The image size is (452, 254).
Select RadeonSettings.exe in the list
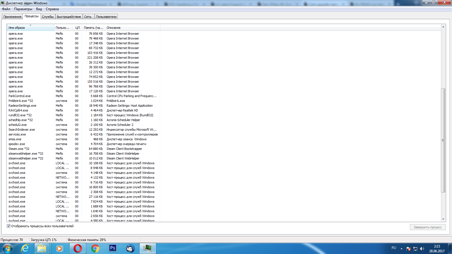[83, 106]
